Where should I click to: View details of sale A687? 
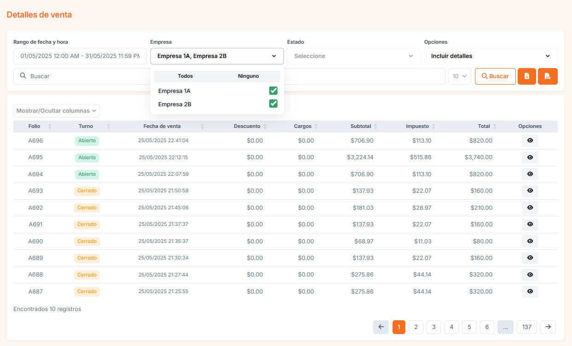(530, 291)
